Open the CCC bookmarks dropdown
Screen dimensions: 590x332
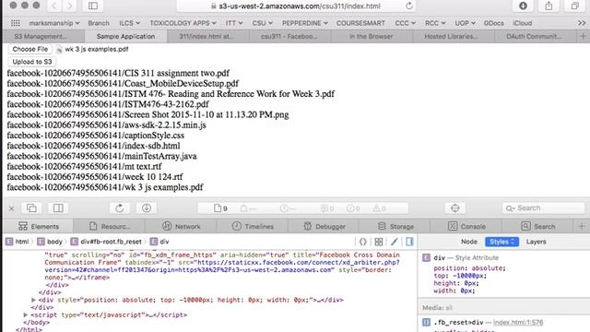(405, 23)
